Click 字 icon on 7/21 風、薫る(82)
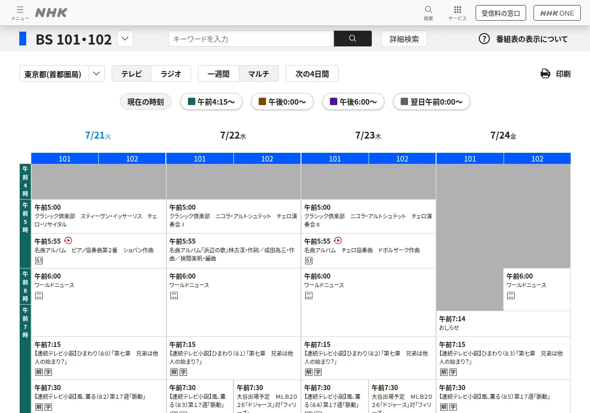Viewport: 590px width, 413px height. [x=48, y=407]
